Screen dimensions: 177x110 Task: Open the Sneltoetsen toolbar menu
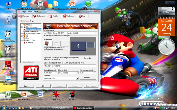point(39,16)
